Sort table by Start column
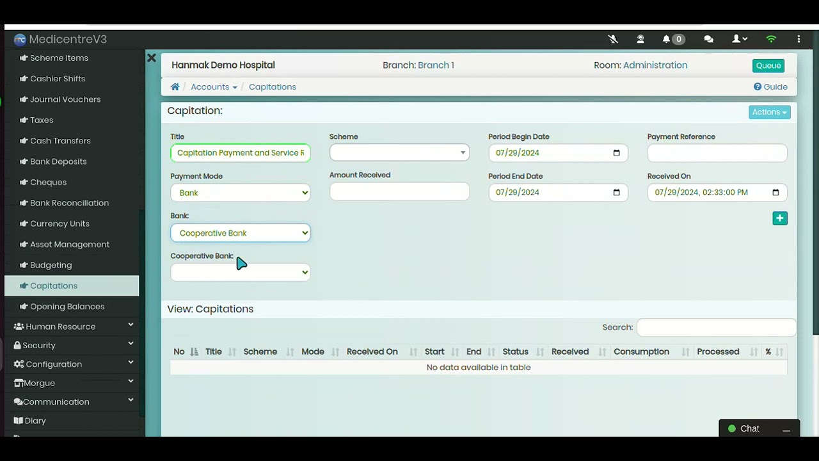Image resolution: width=819 pixels, height=461 pixels. coord(441,352)
